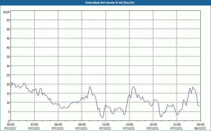Click the 21:00 time label
The image size is (211, 131).
pos(177,124)
